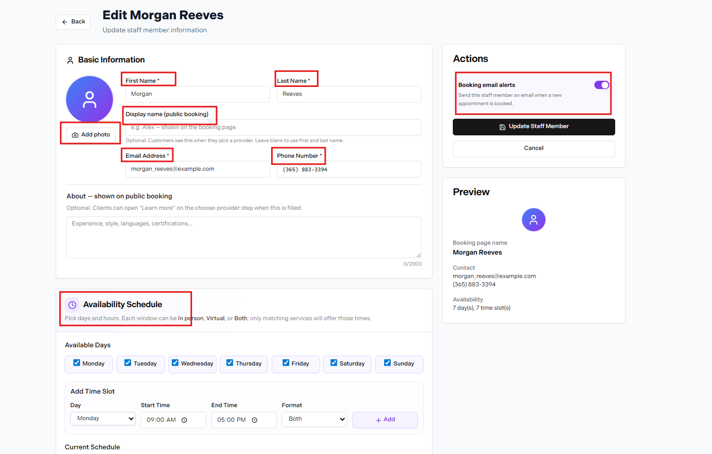
Task: Toggle Booking email alerts switch
Action: (602, 85)
